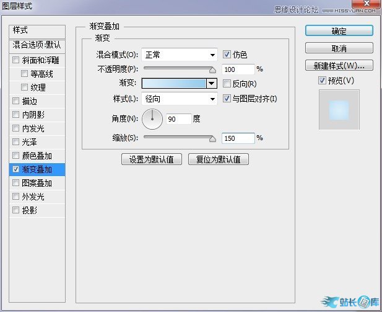Screen dimensions: 382x312
Task: Click the 确定 OK button
Action: point(339,31)
